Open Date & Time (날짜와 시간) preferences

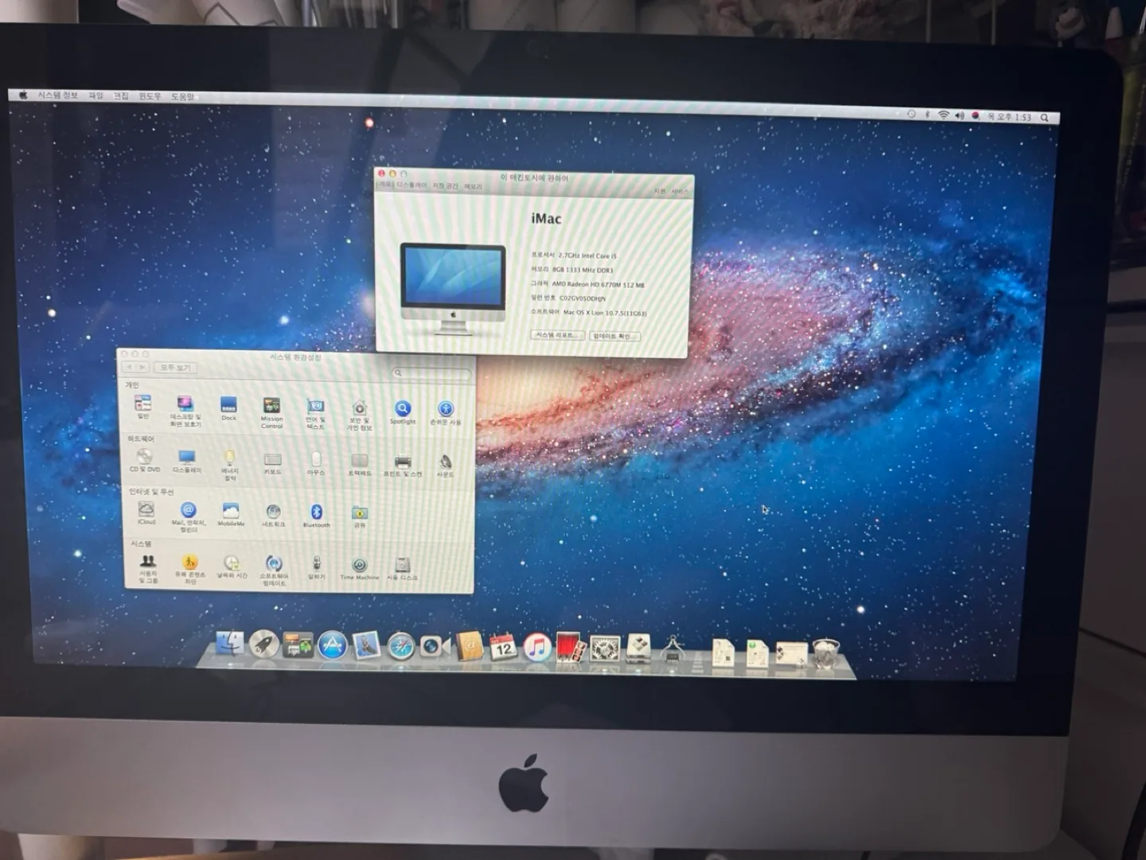(232, 567)
